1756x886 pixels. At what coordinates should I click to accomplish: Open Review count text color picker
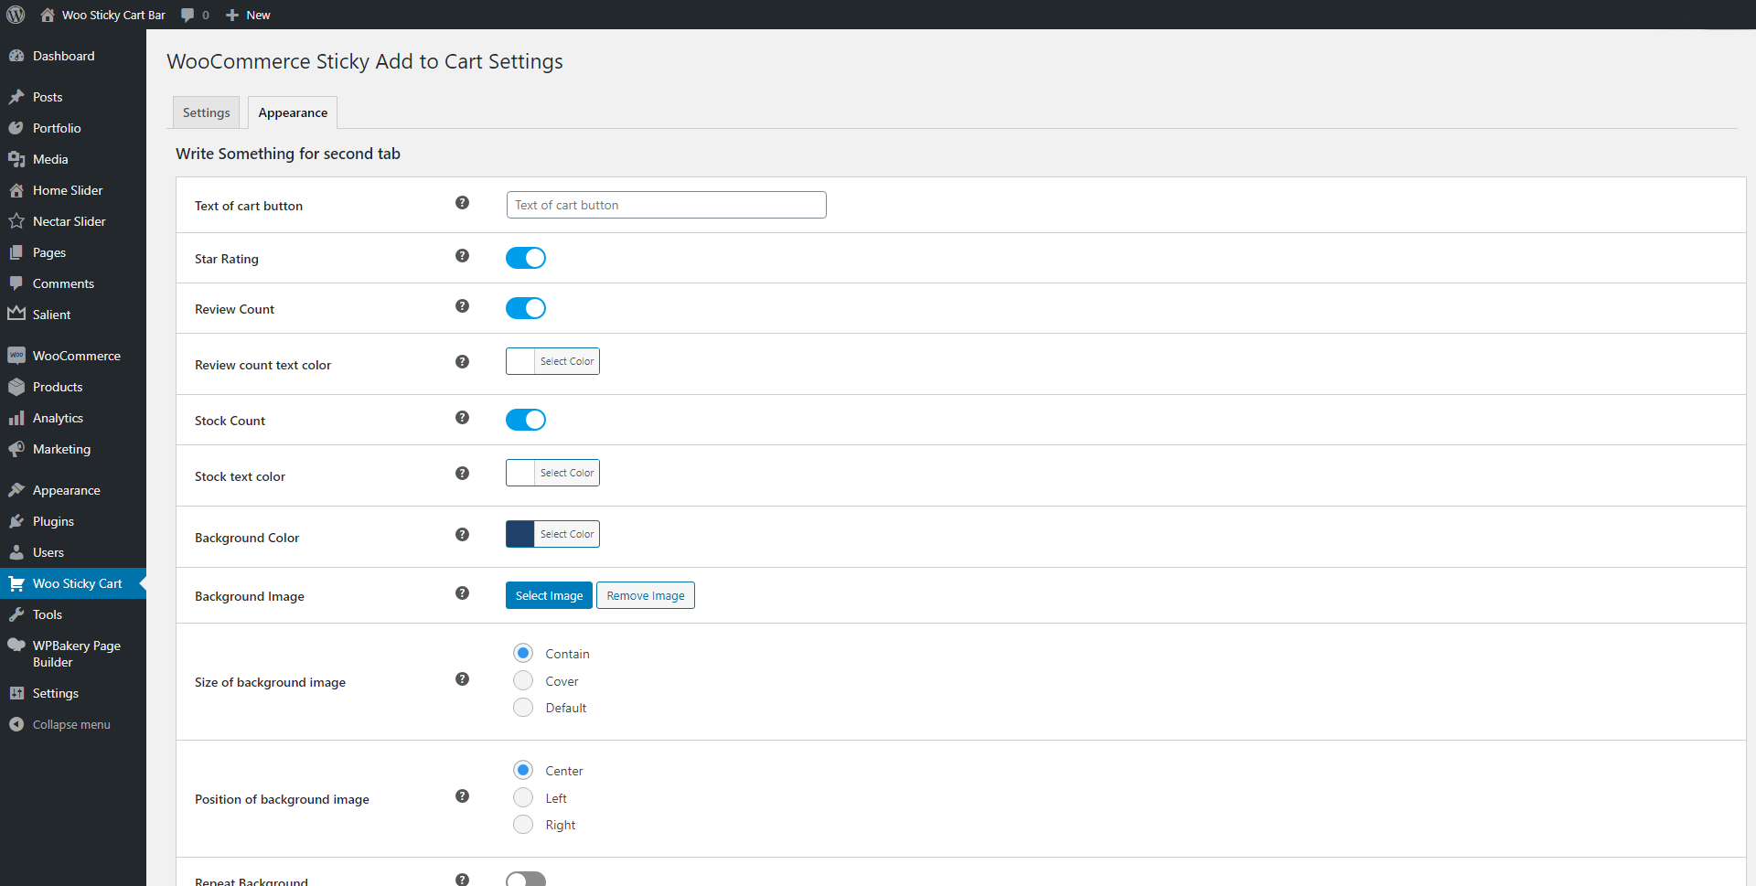(552, 361)
